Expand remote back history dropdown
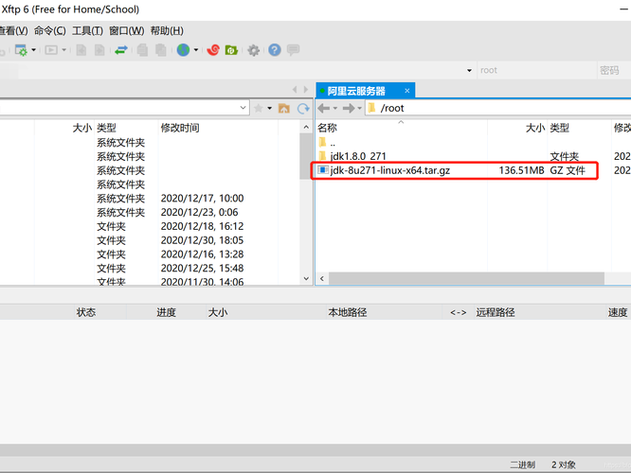The image size is (631, 473). [335, 108]
